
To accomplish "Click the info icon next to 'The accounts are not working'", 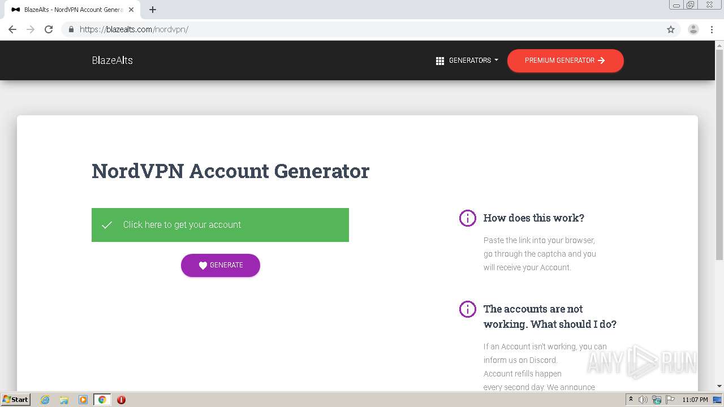I will 468,309.
